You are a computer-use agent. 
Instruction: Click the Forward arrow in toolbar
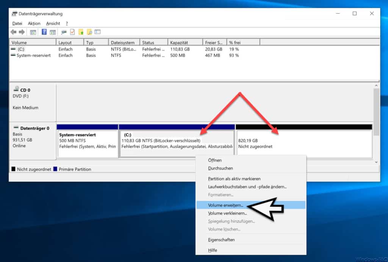click(x=22, y=32)
